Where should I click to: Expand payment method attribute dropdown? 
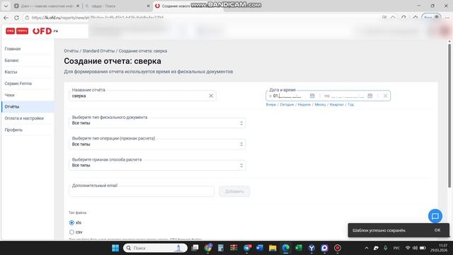tap(157, 165)
